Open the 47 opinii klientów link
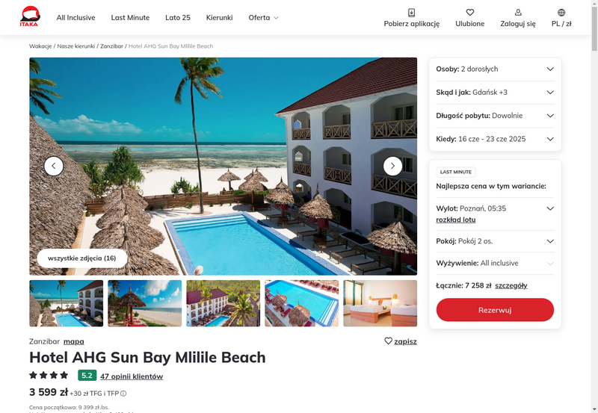Viewport: 598px width, 413px height. coord(132,376)
